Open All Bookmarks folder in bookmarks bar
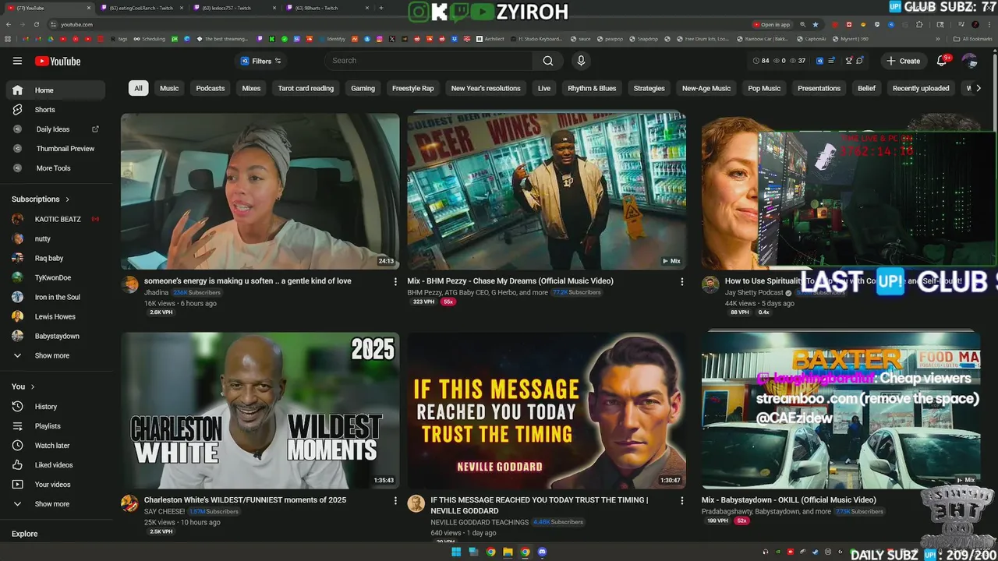The image size is (998, 561). (973, 38)
